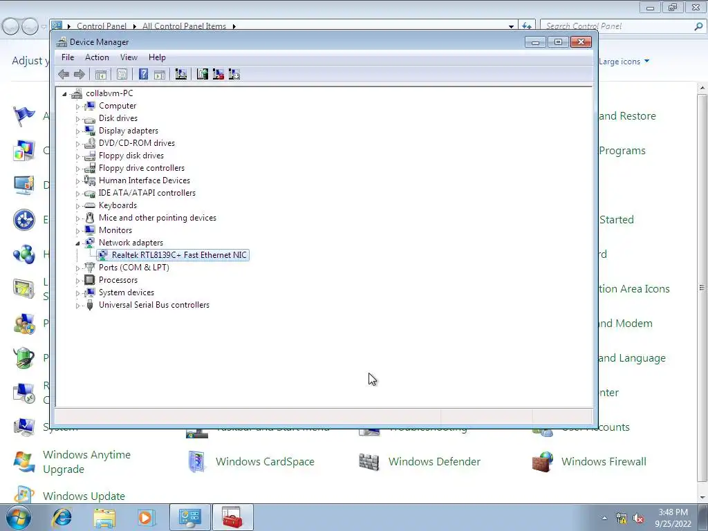Click the Mice and other pointing devices icon
The width and height of the screenshot is (708, 531).
[x=90, y=218]
